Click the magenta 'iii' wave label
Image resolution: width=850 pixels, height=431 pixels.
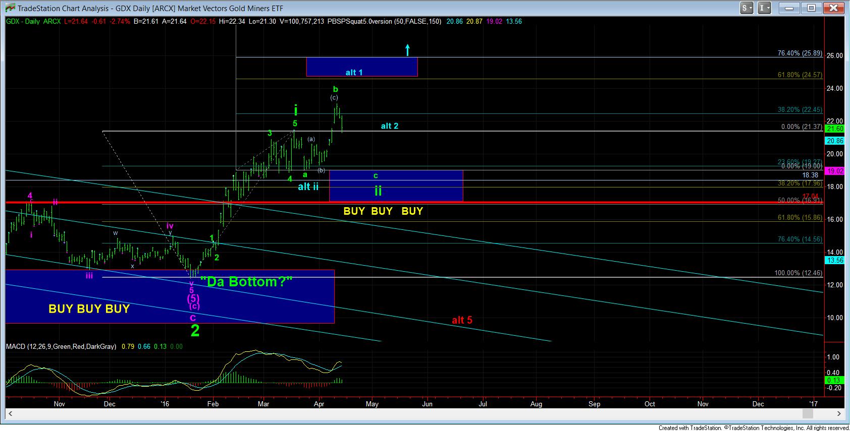[89, 276]
